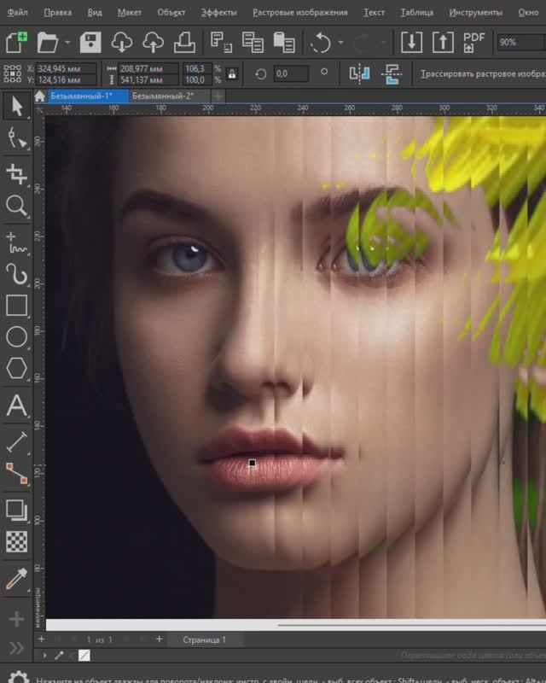Screen dimensions: 546x683
Task: Print the document with printer icon
Action: pyautogui.click(x=184, y=42)
